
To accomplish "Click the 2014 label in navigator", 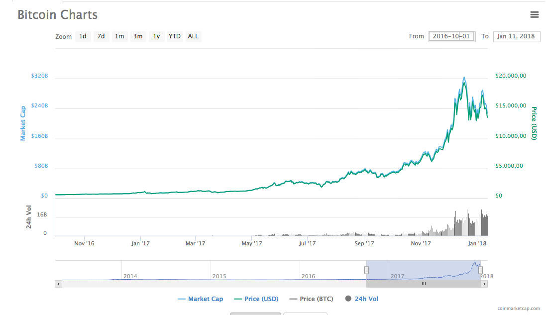I will 130,276.
